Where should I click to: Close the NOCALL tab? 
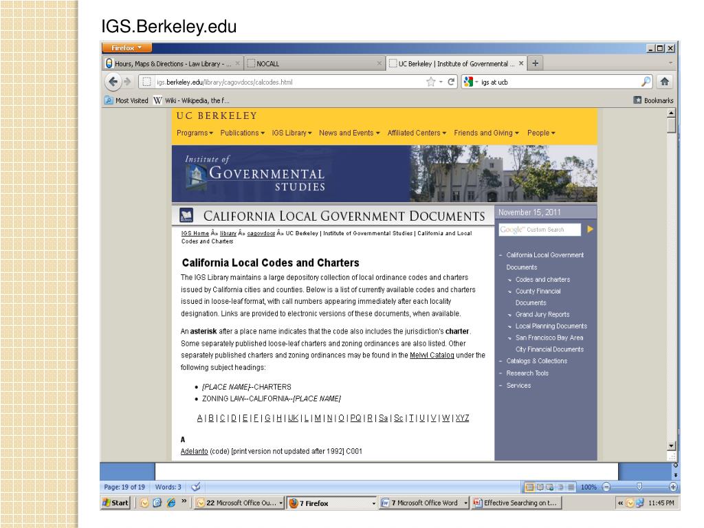(x=379, y=63)
